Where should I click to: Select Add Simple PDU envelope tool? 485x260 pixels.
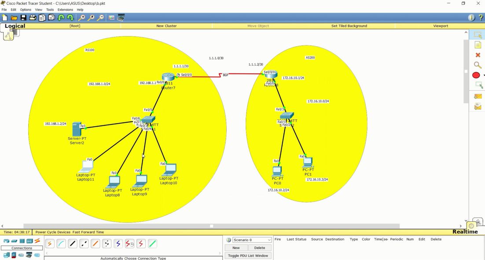478,96
